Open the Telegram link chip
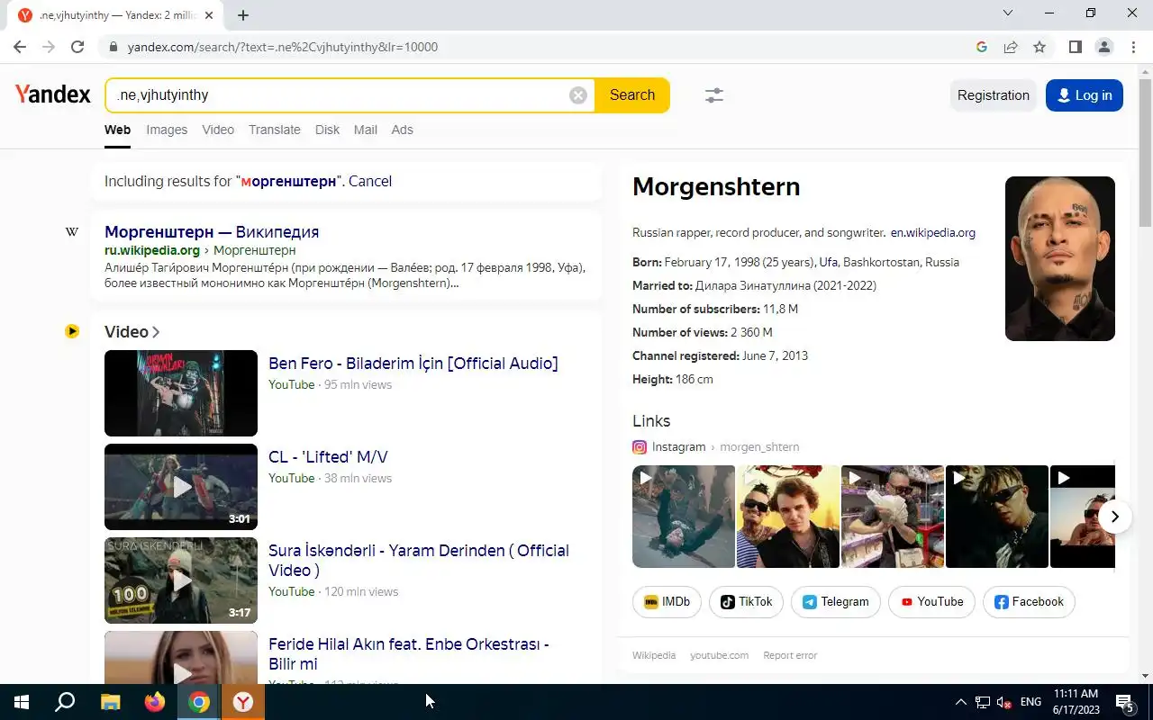Screen dimensions: 1153x720 [836, 602]
